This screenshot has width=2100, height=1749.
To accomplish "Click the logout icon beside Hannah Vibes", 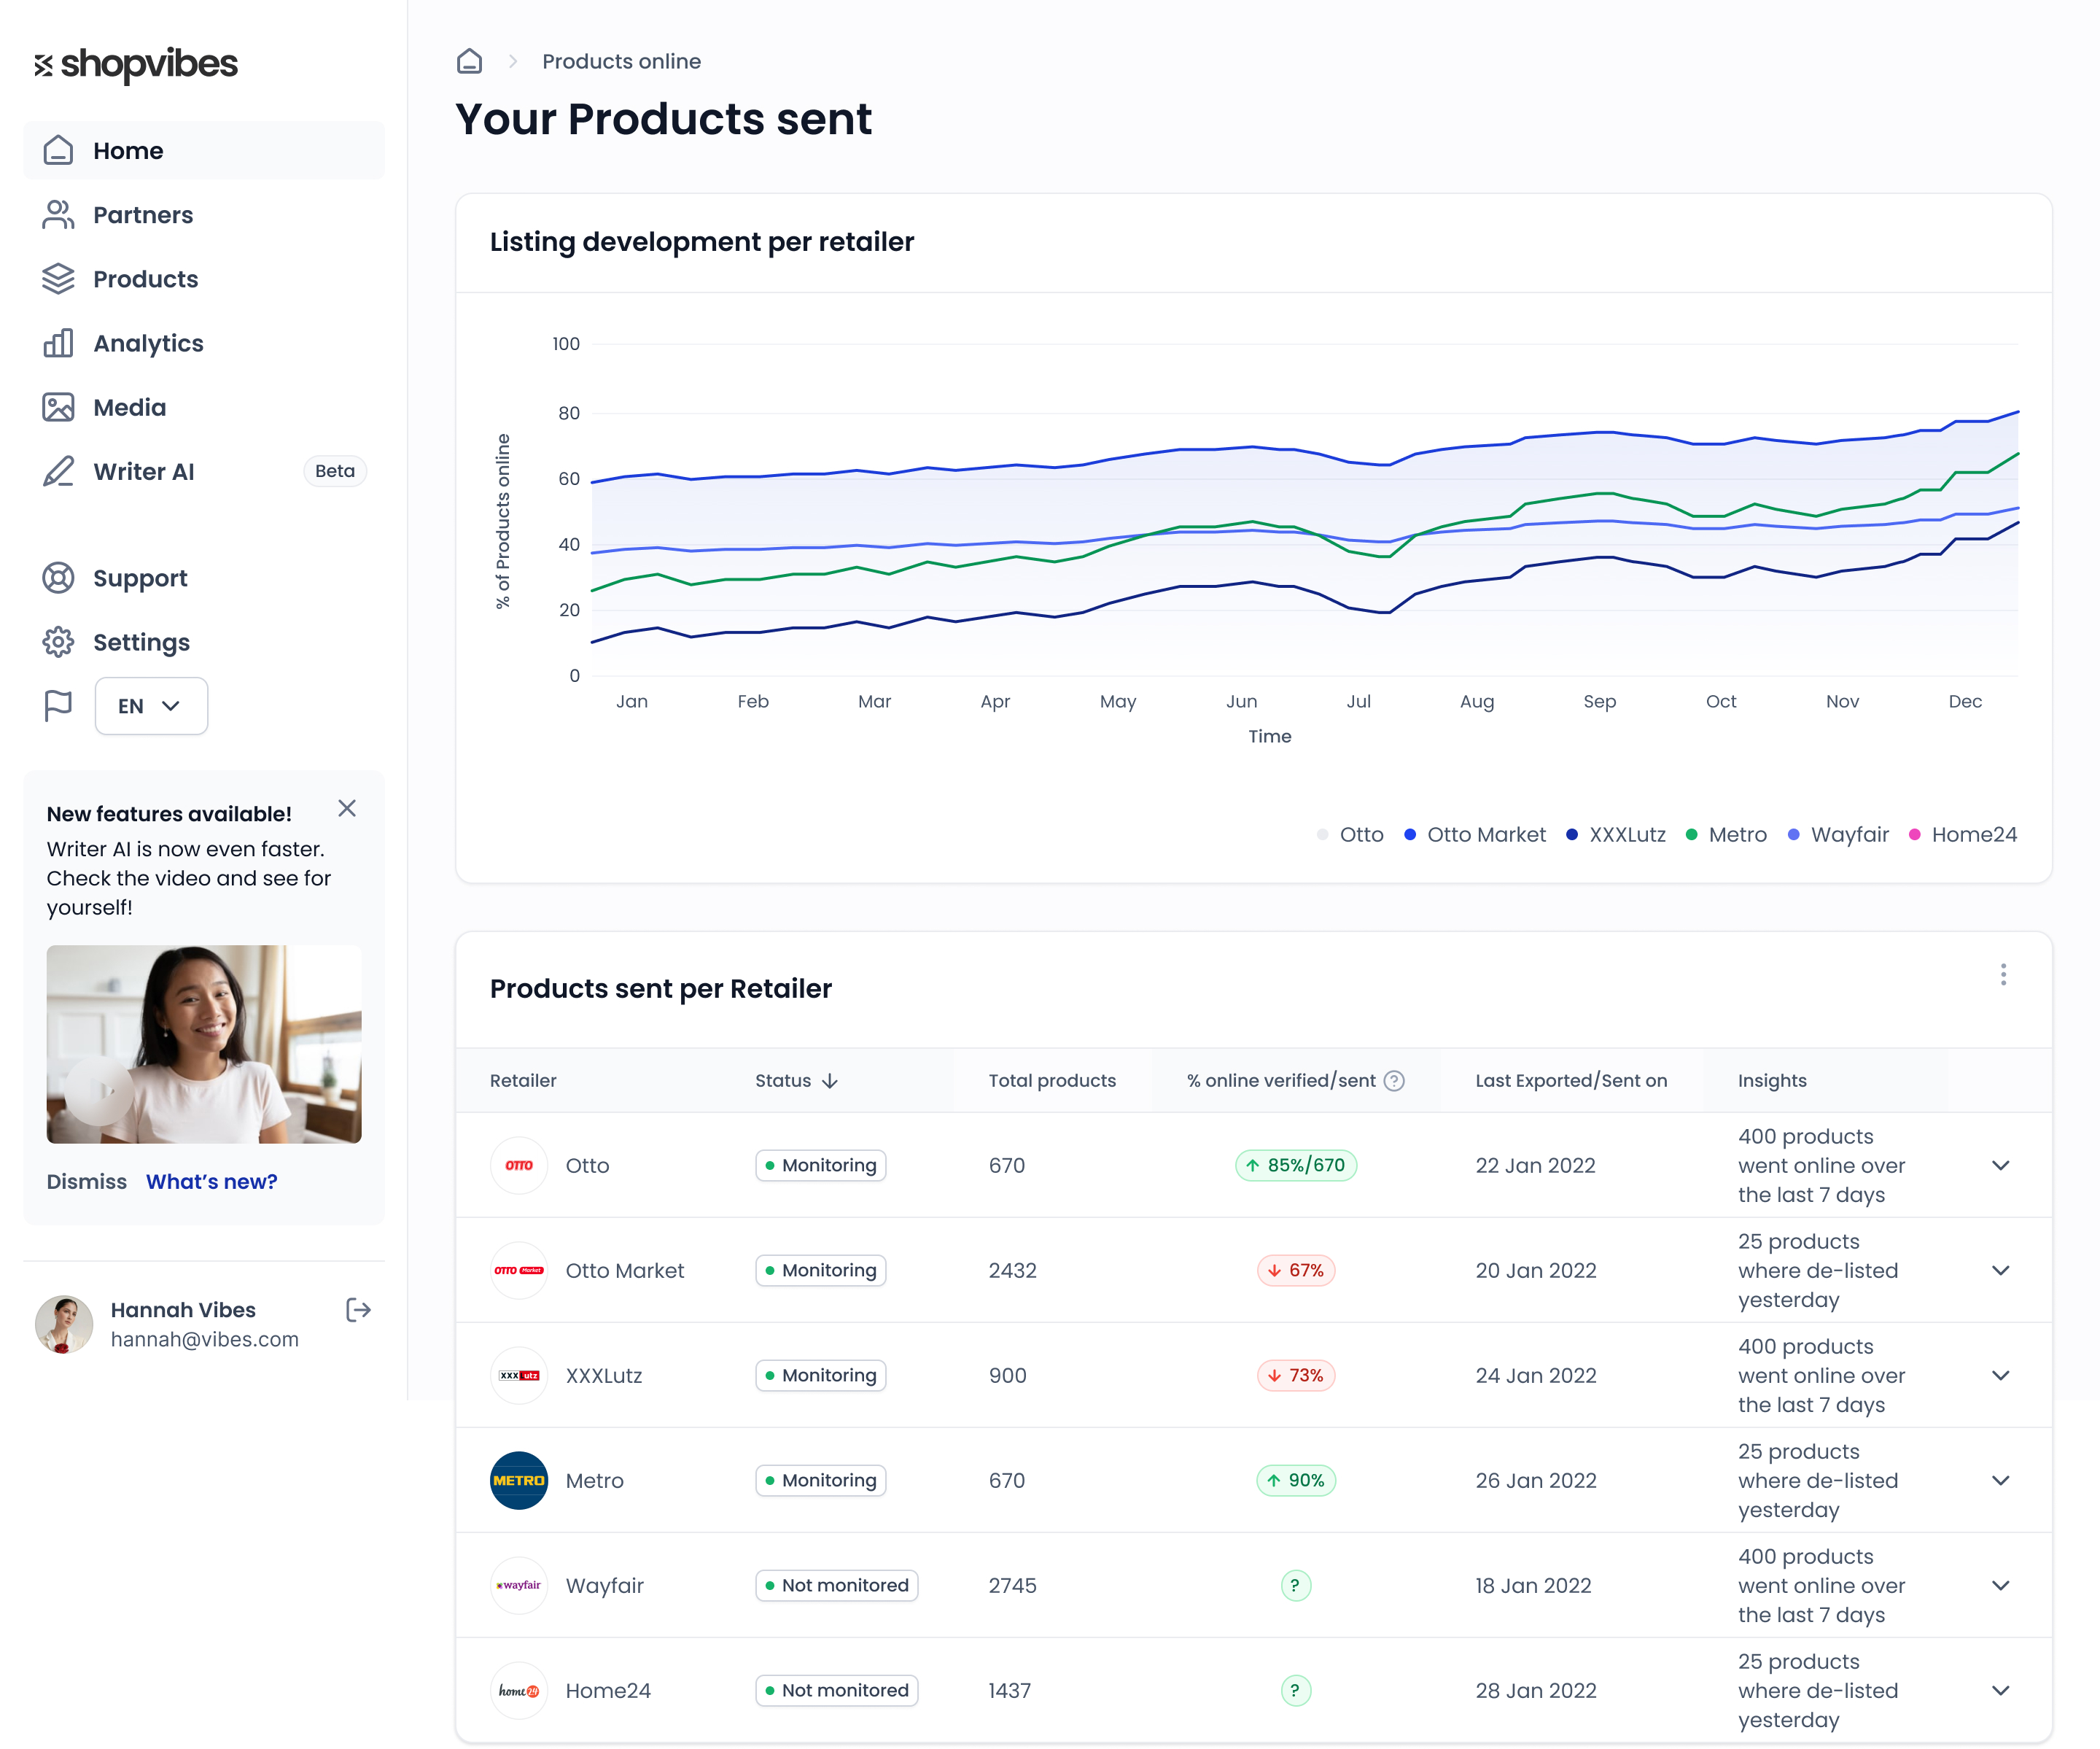I will click(x=358, y=1310).
